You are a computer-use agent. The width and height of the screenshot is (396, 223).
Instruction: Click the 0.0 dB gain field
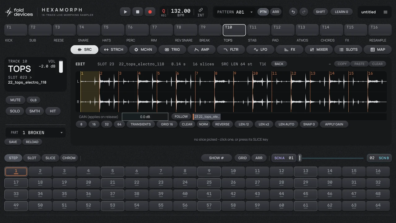pos(145,117)
